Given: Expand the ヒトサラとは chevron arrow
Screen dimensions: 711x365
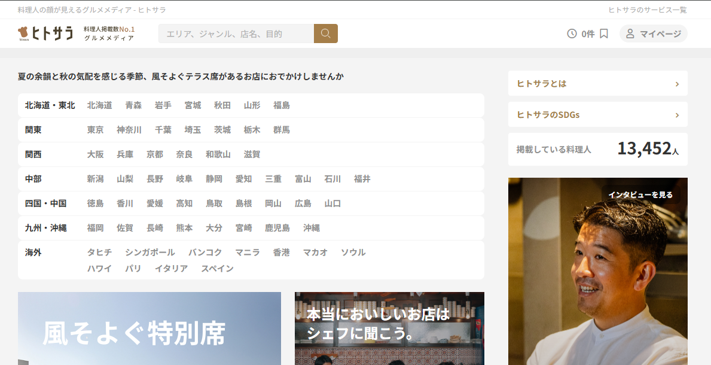Looking at the screenshot, I should tap(677, 84).
